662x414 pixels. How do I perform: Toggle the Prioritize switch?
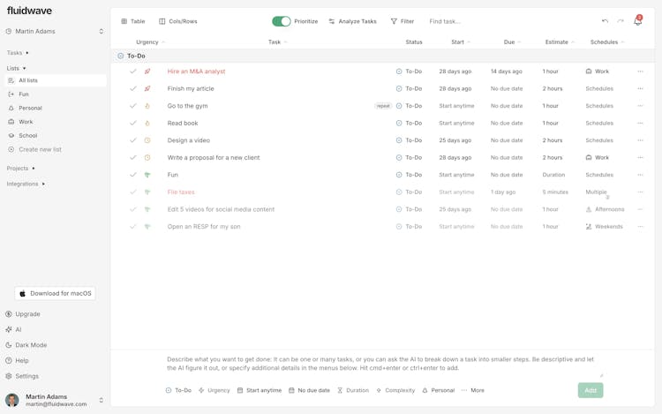(x=281, y=21)
